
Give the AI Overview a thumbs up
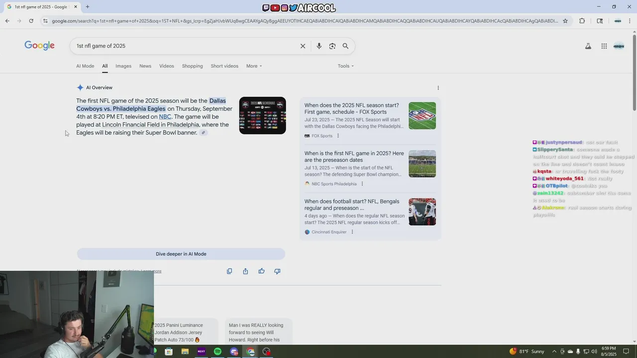click(261, 271)
